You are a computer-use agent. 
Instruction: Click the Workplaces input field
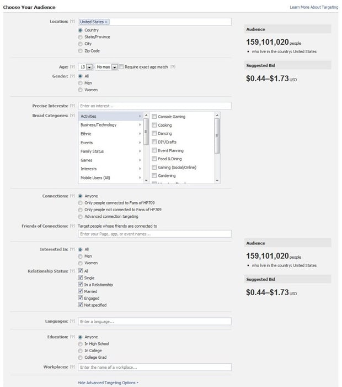(x=154, y=367)
